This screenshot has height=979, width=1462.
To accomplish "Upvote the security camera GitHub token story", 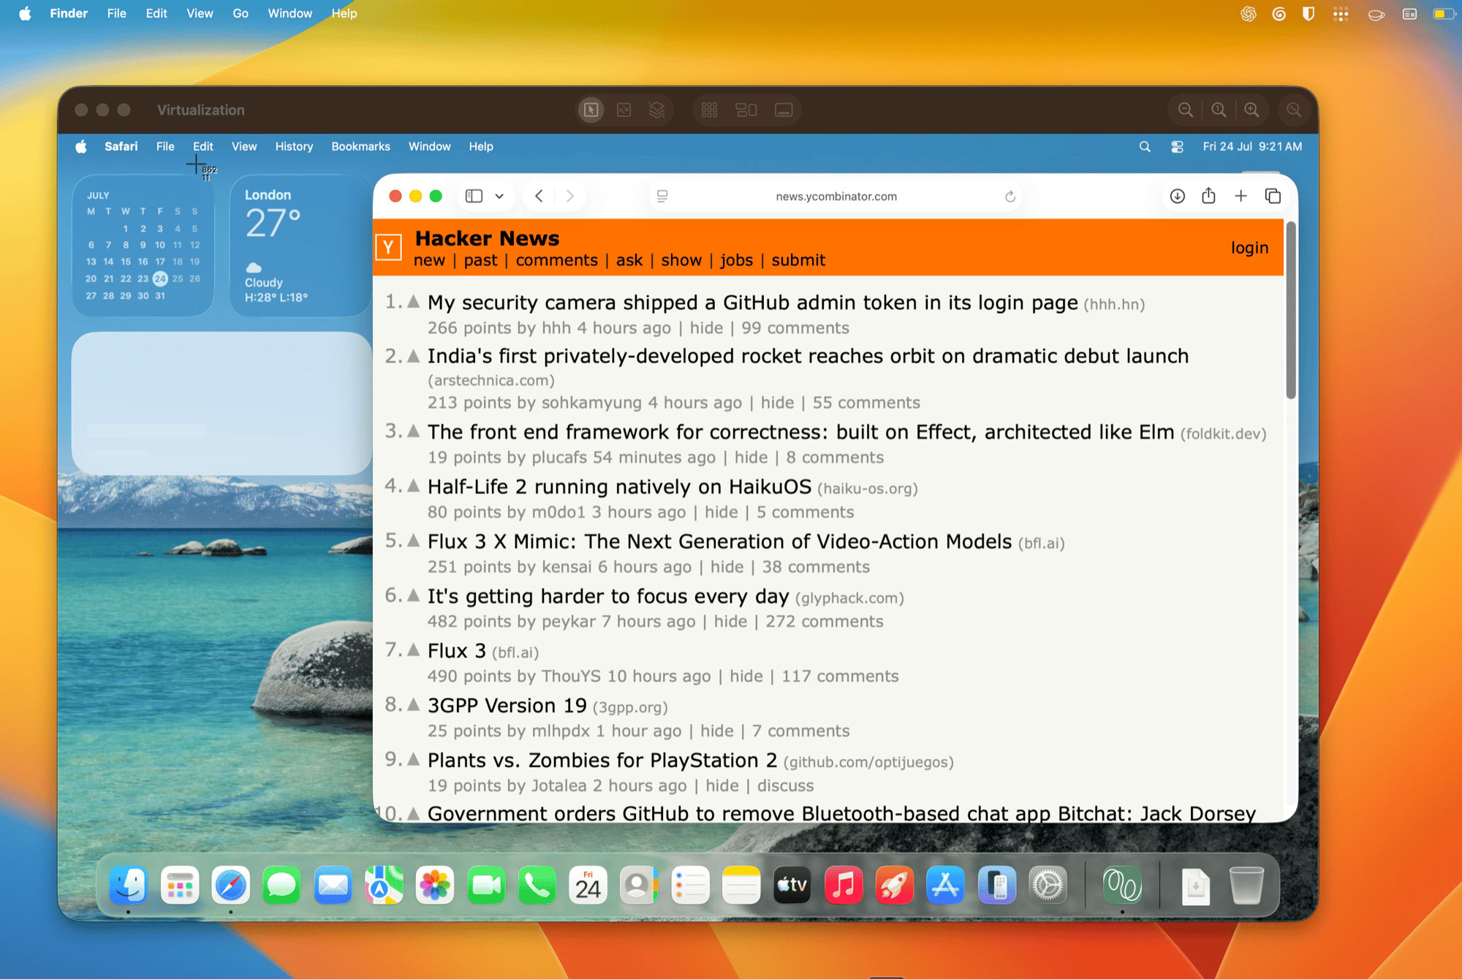I will tap(413, 301).
